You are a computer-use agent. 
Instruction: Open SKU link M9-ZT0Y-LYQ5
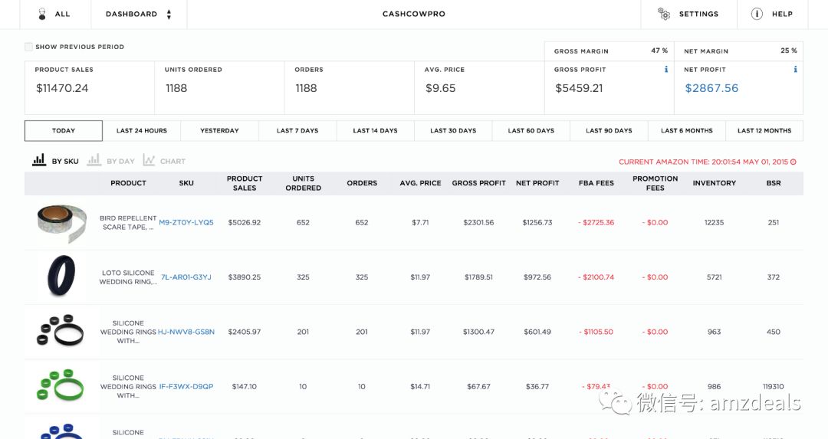[x=186, y=223]
